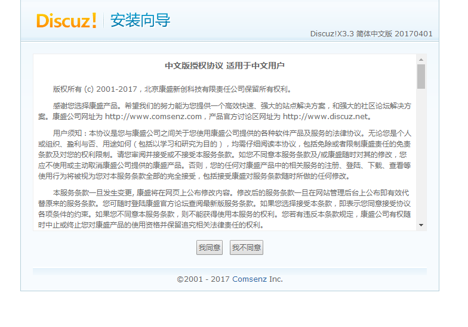Click the footer text ©2001 - 2017
This screenshot has width=468, height=327.
pyautogui.click(x=203, y=279)
